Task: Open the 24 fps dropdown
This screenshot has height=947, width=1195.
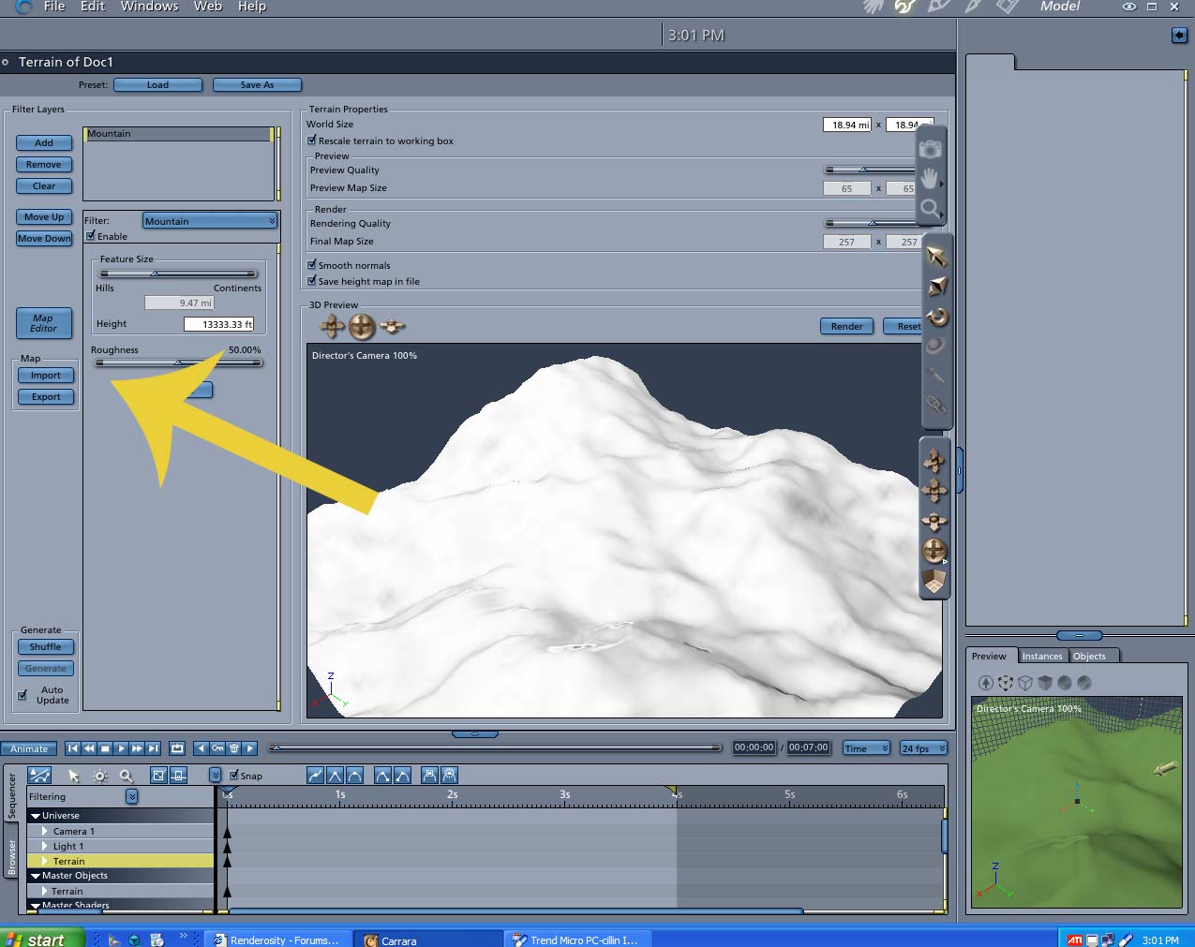Action: pyautogui.click(x=923, y=748)
